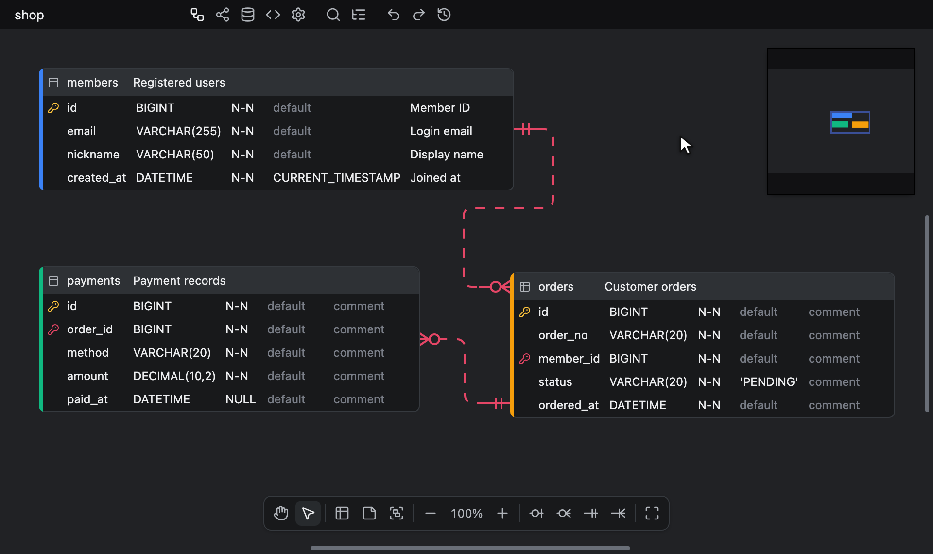The width and height of the screenshot is (933, 554).
Task: Toggle N-N on payments paid_at NULL cell
Action: 241,399
